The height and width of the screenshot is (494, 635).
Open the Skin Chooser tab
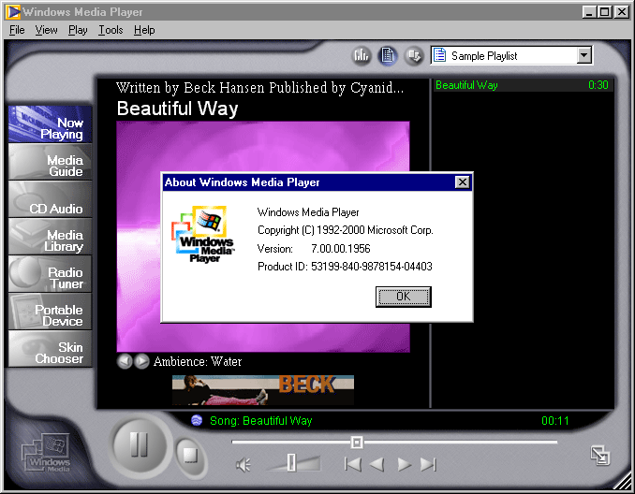tap(51, 349)
